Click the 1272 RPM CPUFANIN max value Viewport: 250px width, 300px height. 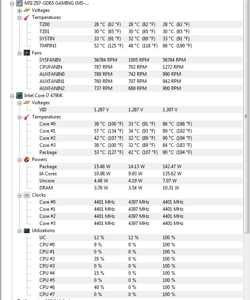(x=173, y=67)
